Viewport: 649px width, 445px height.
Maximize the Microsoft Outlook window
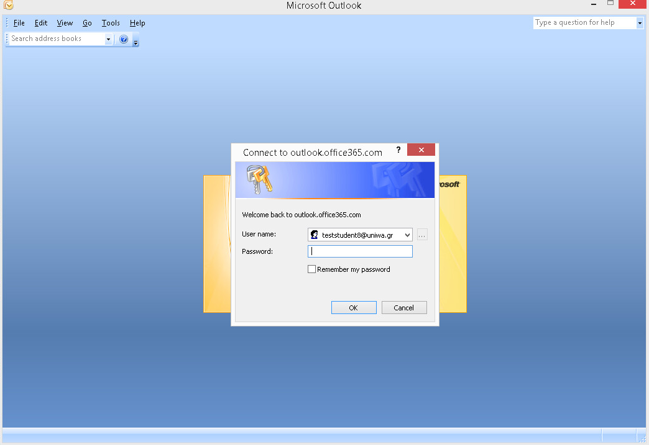tap(610, 3)
